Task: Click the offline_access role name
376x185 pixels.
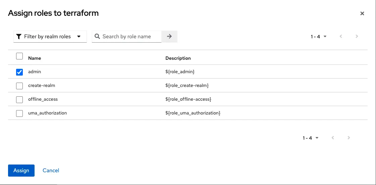Action: (43, 99)
